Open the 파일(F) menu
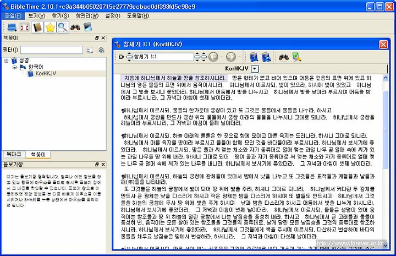 tap(13, 15)
